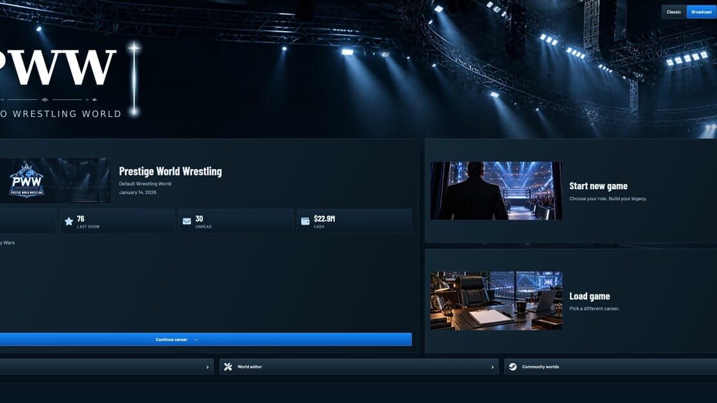Screen dimensions: 717x403
Task: Open the World editor tools icon
Action: pos(228,367)
